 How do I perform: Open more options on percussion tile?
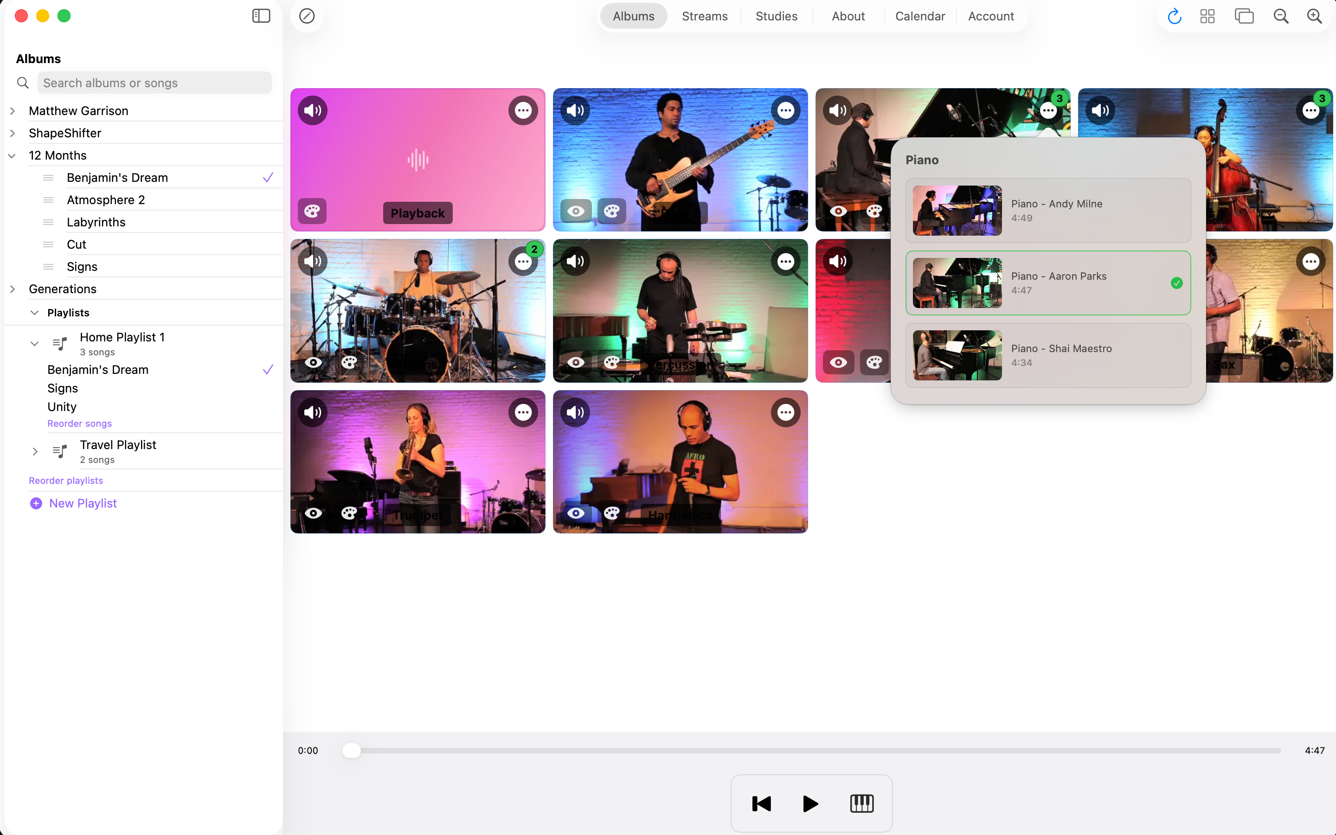[x=785, y=261]
